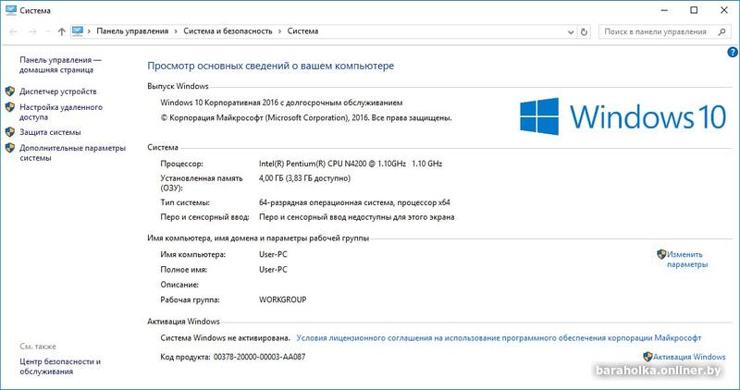Click the shield icon beside Активация Windows
Image resolution: width=740 pixels, height=390 pixels.
[x=648, y=357]
